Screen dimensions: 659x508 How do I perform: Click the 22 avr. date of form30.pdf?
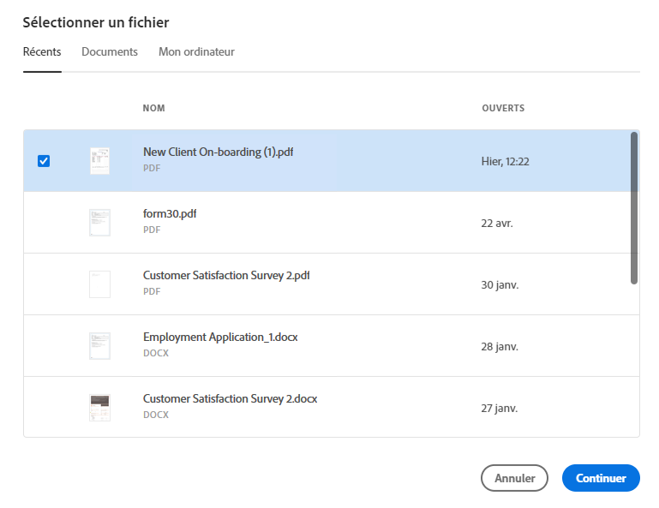click(x=497, y=223)
